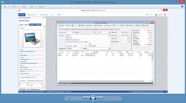The image size is (186, 103).
Task: Click the Cancelar toolbar button
Action: pyautogui.click(x=143, y=26)
